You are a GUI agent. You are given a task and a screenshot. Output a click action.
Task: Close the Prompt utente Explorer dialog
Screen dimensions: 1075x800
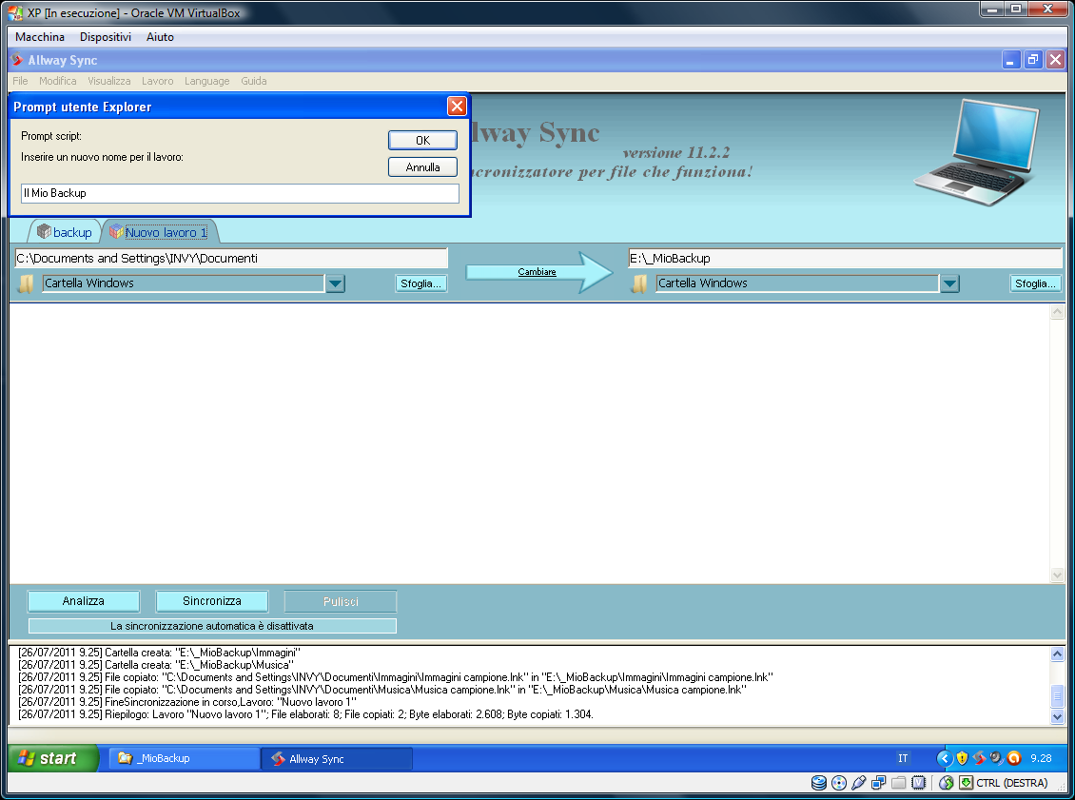pyautogui.click(x=457, y=106)
